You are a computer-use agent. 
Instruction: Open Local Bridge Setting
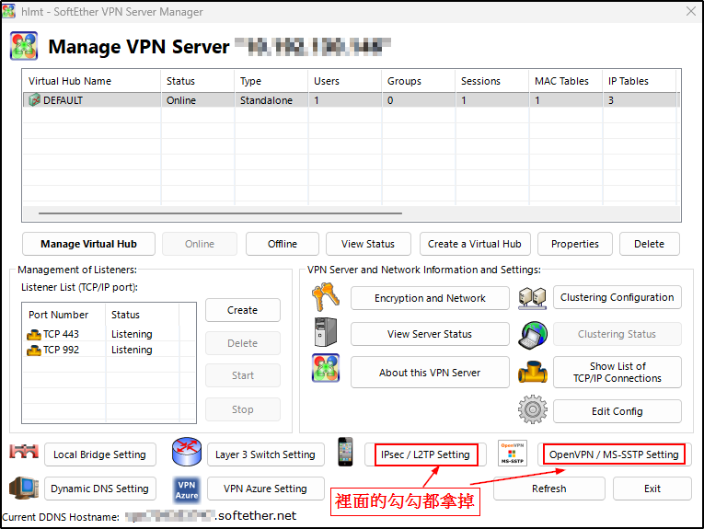tap(100, 454)
